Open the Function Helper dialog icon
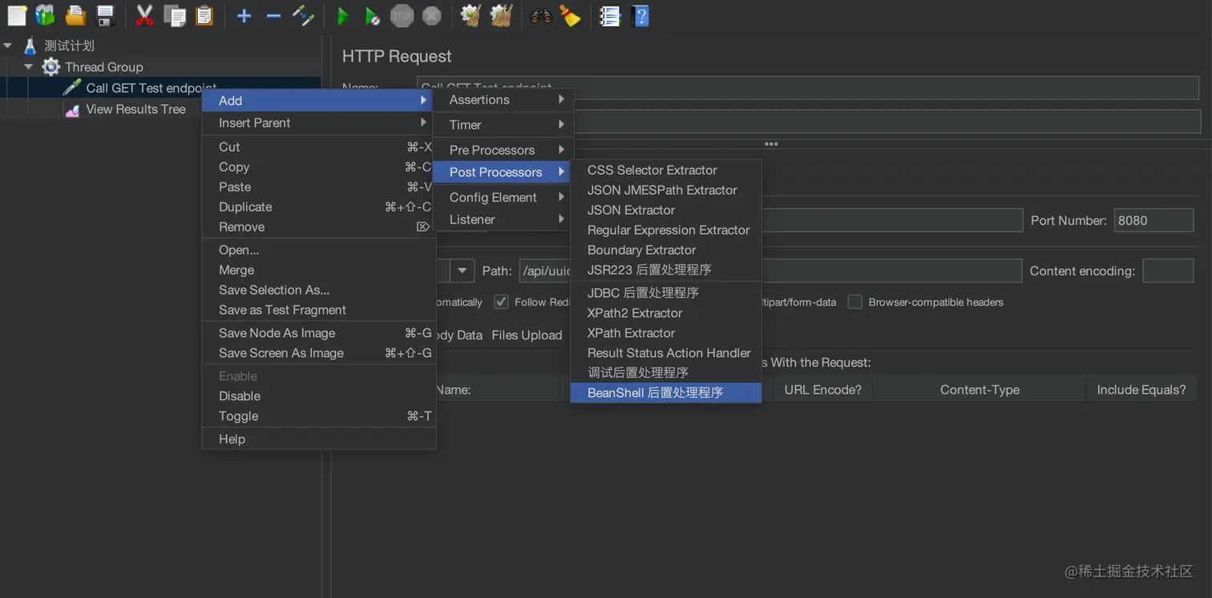Image resolution: width=1212 pixels, height=598 pixels. pos(611,15)
